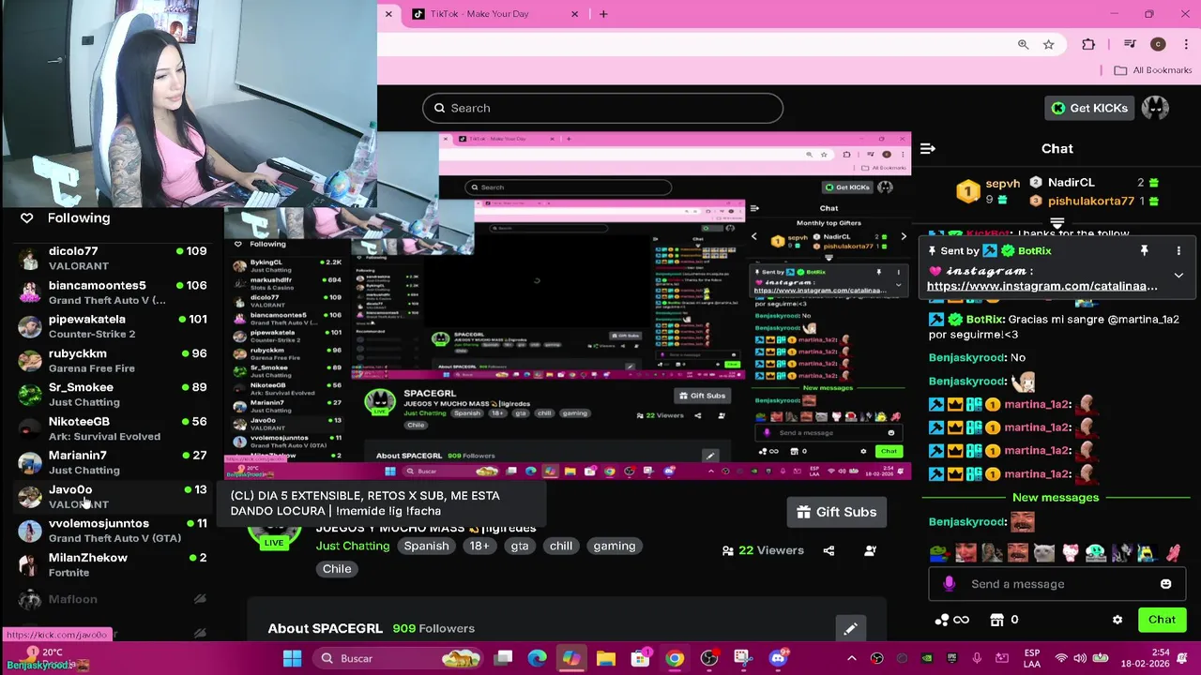Click the follow-user icon beside share

(870, 550)
